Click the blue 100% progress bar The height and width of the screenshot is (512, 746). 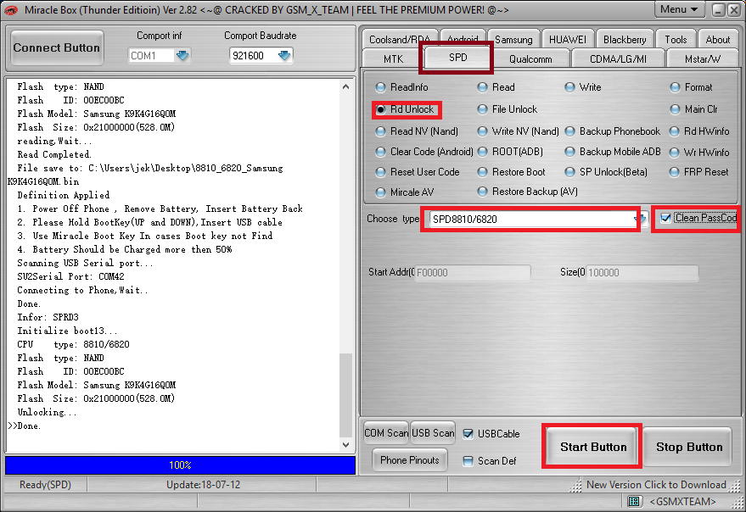(180, 465)
